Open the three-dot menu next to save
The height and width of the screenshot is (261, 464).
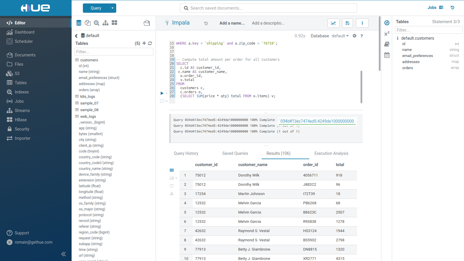[x=362, y=23]
